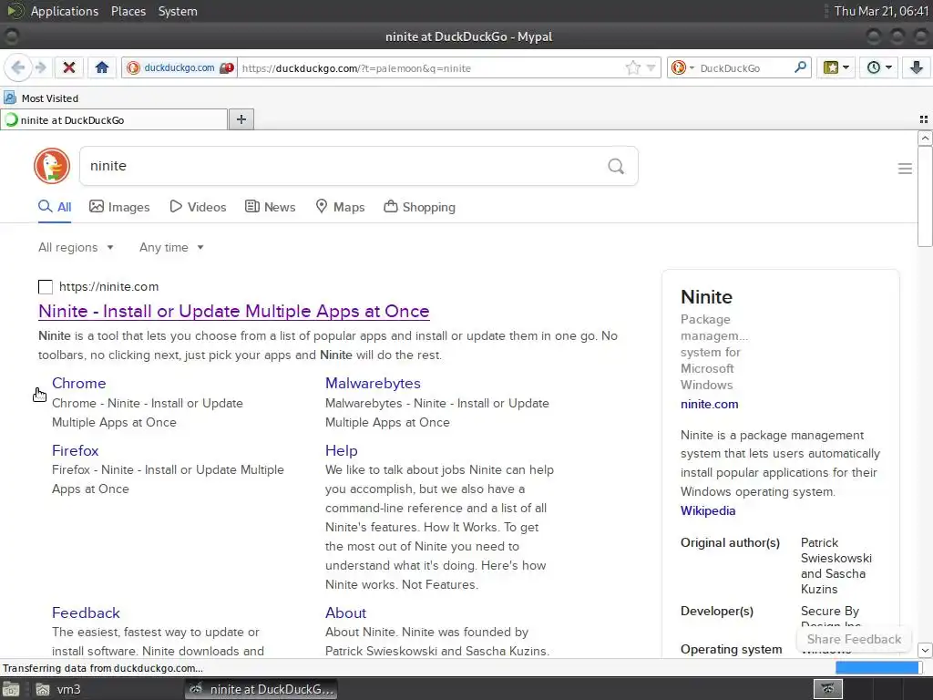Click the scrollbar up arrow

tap(925, 139)
